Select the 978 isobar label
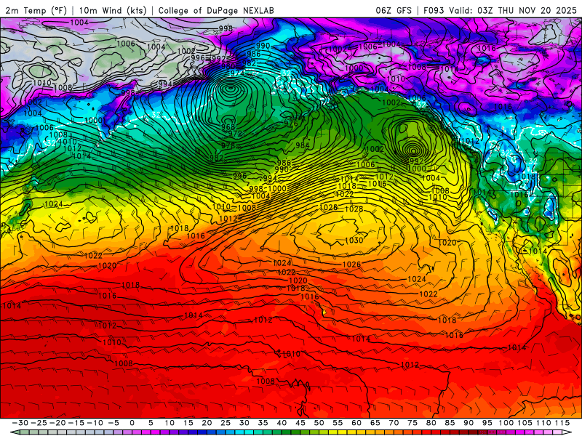Image resolution: width=582 pixels, height=436 pixels. 228,146
